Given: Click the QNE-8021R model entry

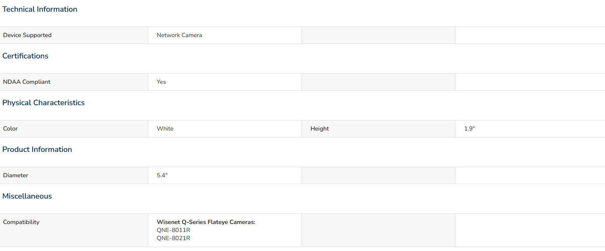Looking at the screenshot, I should [173, 239].
